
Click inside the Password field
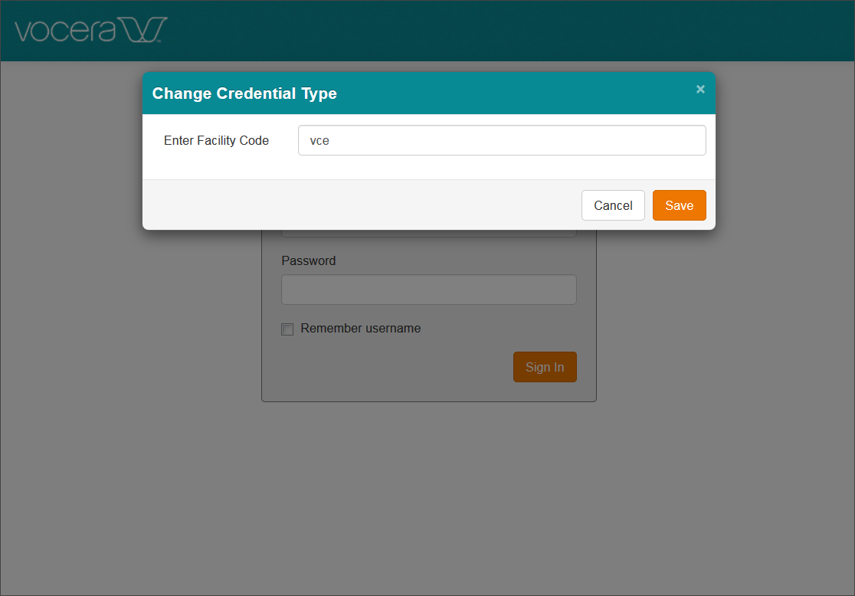pyautogui.click(x=428, y=290)
